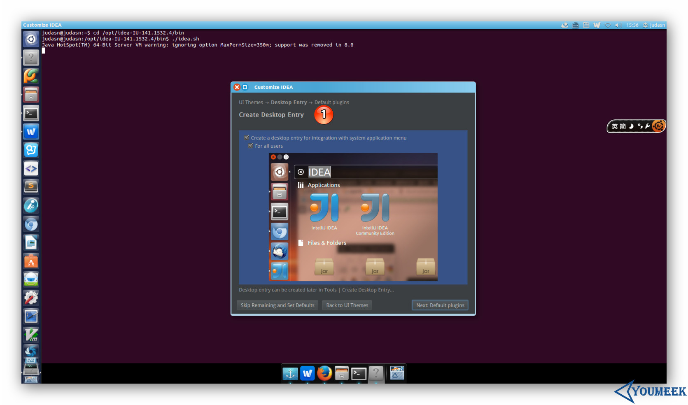Open Sublime Text from the launcher
The height and width of the screenshot is (405, 688).
pyautogui.click(x=31, y=187)
